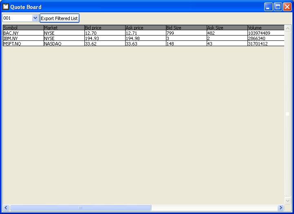Click the horizontal scrollbar left arrow
Screen dimensions: 294x214
6,208
